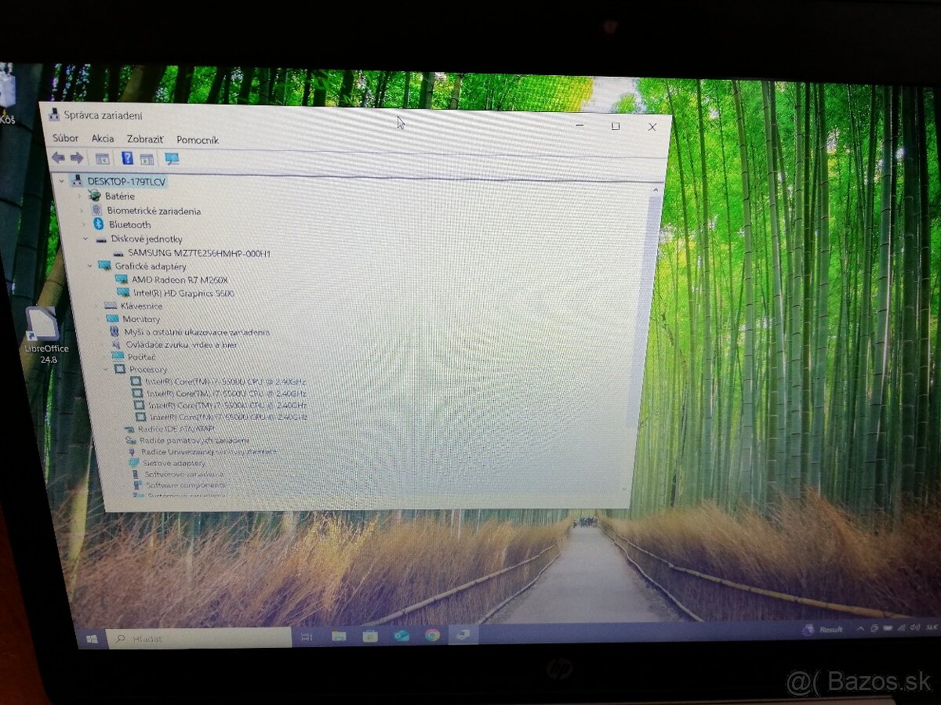Click the scrollbar down arrow in Device Manager
Image resolution: width=941 pixels, height=705 pixels.
click(x=625, y=488)
